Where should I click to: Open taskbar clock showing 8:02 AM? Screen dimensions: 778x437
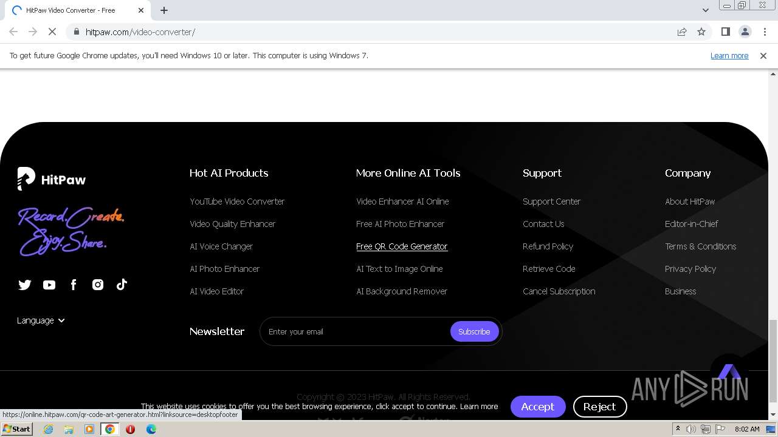point(747,429)
